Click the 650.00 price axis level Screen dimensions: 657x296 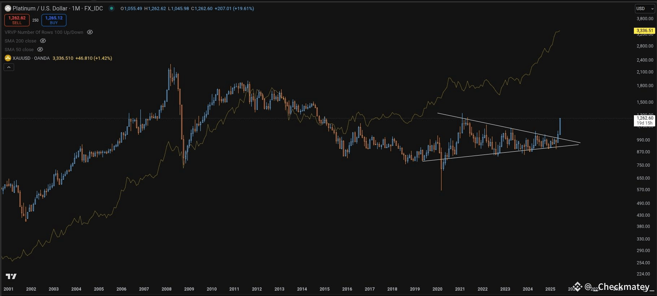pos(643,178)
